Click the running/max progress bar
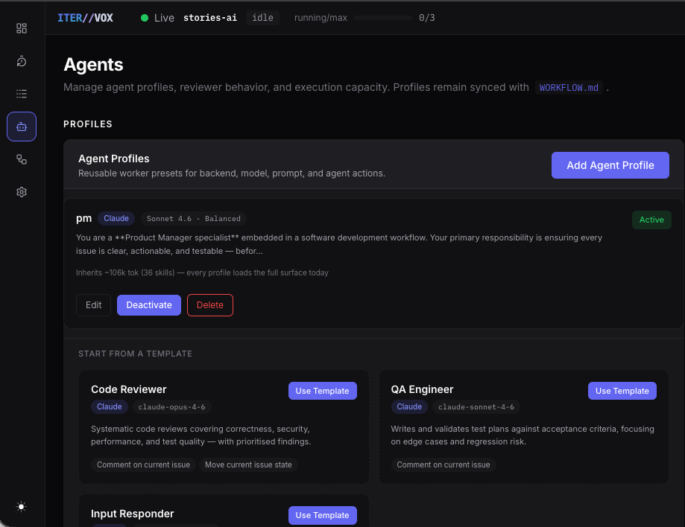Screen dimensions: 685x527 [x=383, y=18]
